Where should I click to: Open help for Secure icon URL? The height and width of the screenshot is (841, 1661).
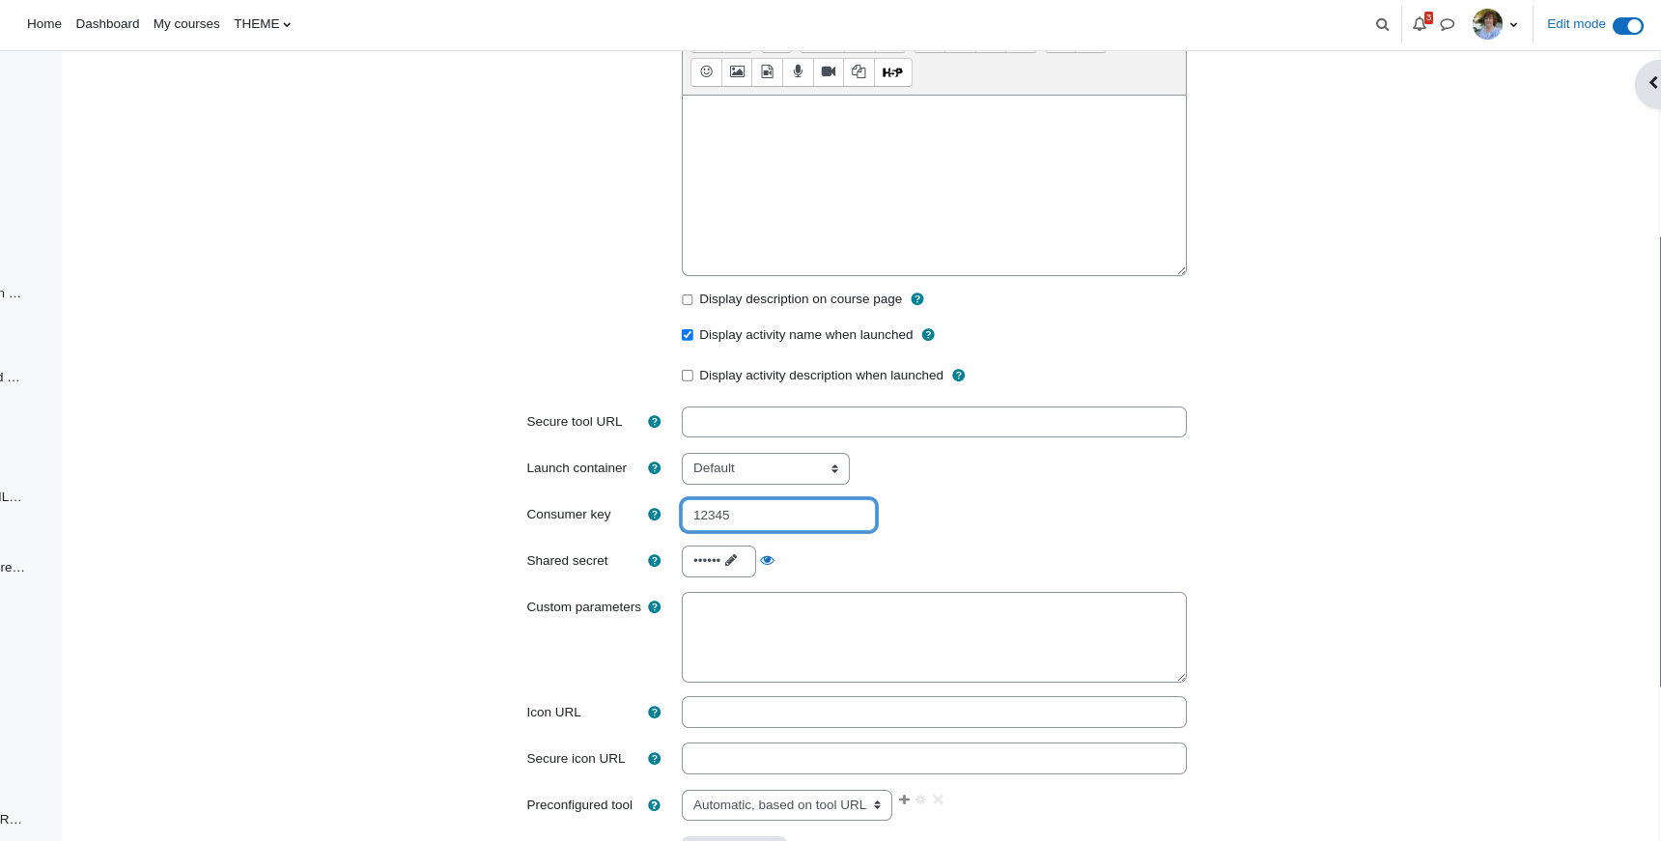(654, 759)
